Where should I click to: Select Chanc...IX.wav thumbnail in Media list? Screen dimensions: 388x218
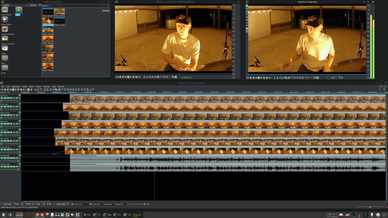click(48, 12)
